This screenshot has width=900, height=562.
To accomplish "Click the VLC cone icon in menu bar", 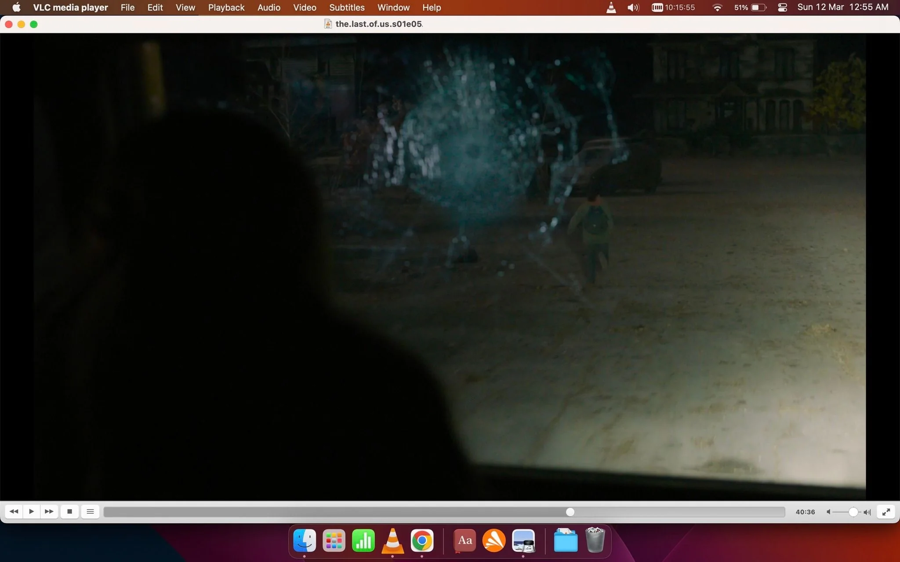I will click(611, 7).
